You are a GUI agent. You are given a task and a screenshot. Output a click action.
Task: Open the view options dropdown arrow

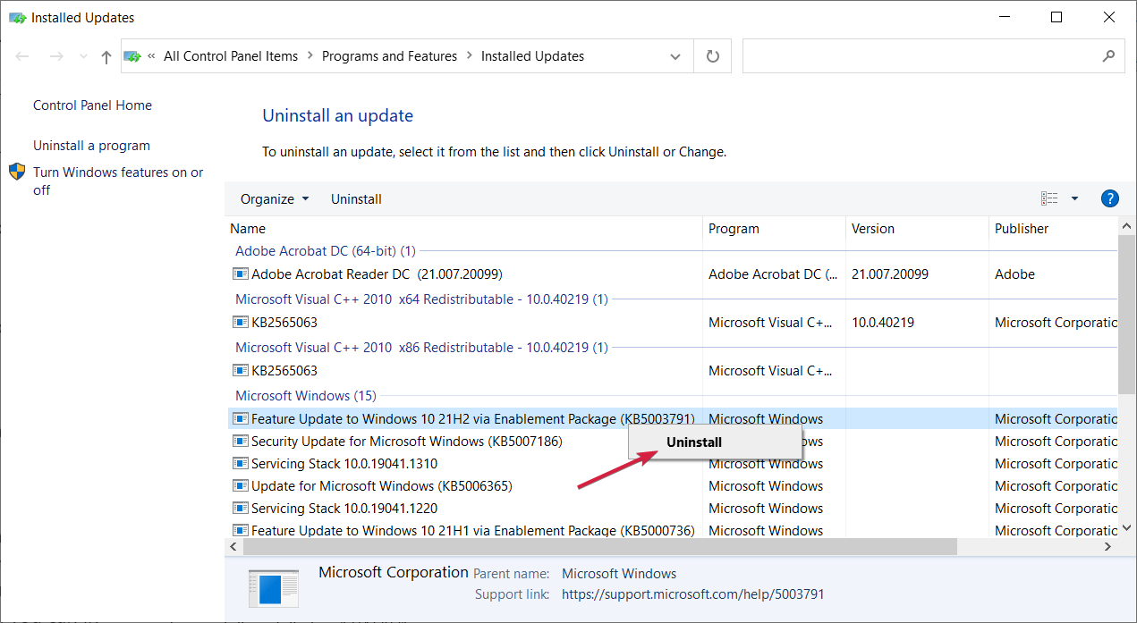pos(1074,198)
